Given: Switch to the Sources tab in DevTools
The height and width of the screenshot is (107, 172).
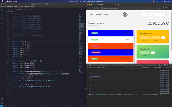Looking at the screenshot, I should click(110, 65).
